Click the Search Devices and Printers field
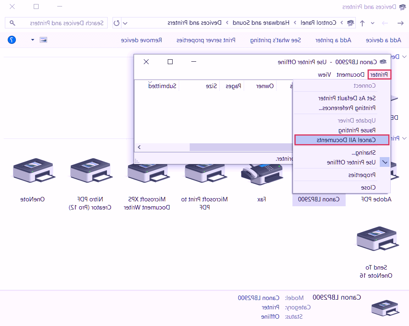This screenshot has height=326, width=409. pyautogui.click(x=56, y=23)
